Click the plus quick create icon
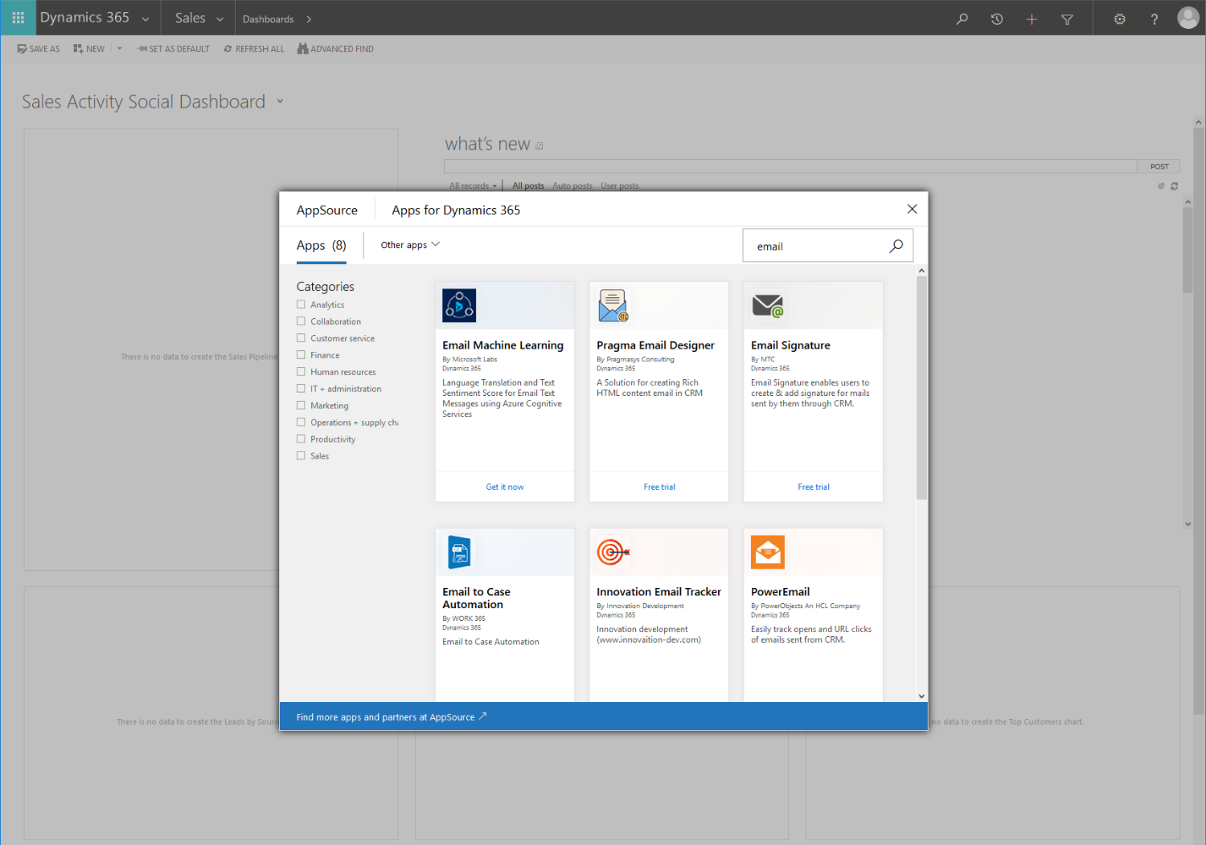1206x845 pixels. point(1032,18)
